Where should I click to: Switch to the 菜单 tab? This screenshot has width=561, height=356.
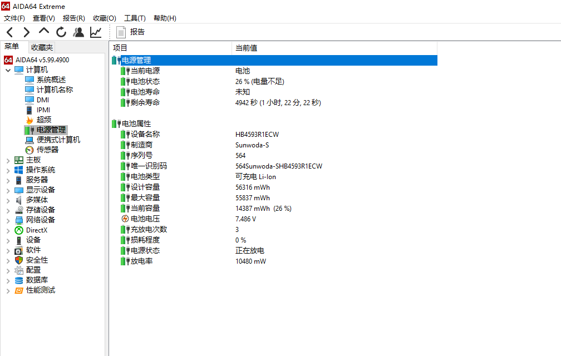click(x=12, y=47)
